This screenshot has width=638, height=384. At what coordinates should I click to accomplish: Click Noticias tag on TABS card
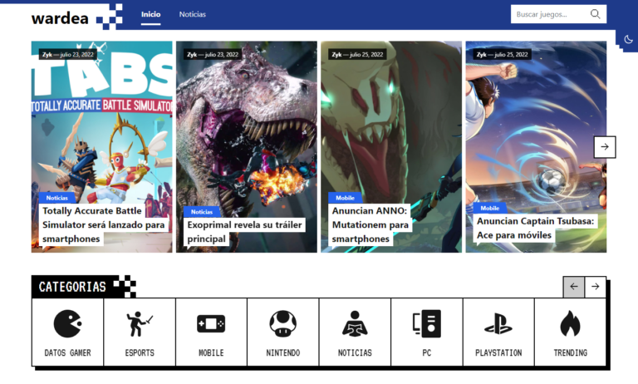click(57, 198)
